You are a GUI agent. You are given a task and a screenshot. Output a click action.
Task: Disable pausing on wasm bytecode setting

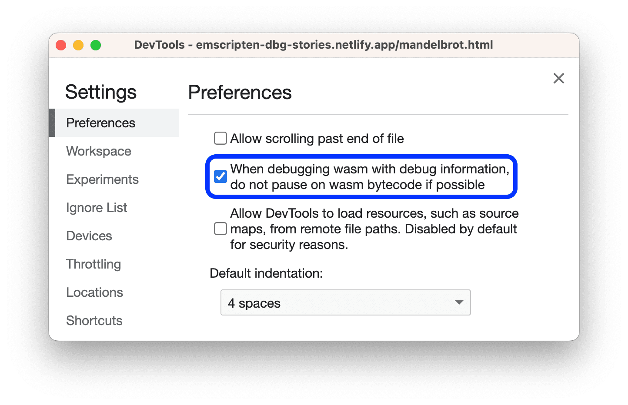tap(220, 176)
